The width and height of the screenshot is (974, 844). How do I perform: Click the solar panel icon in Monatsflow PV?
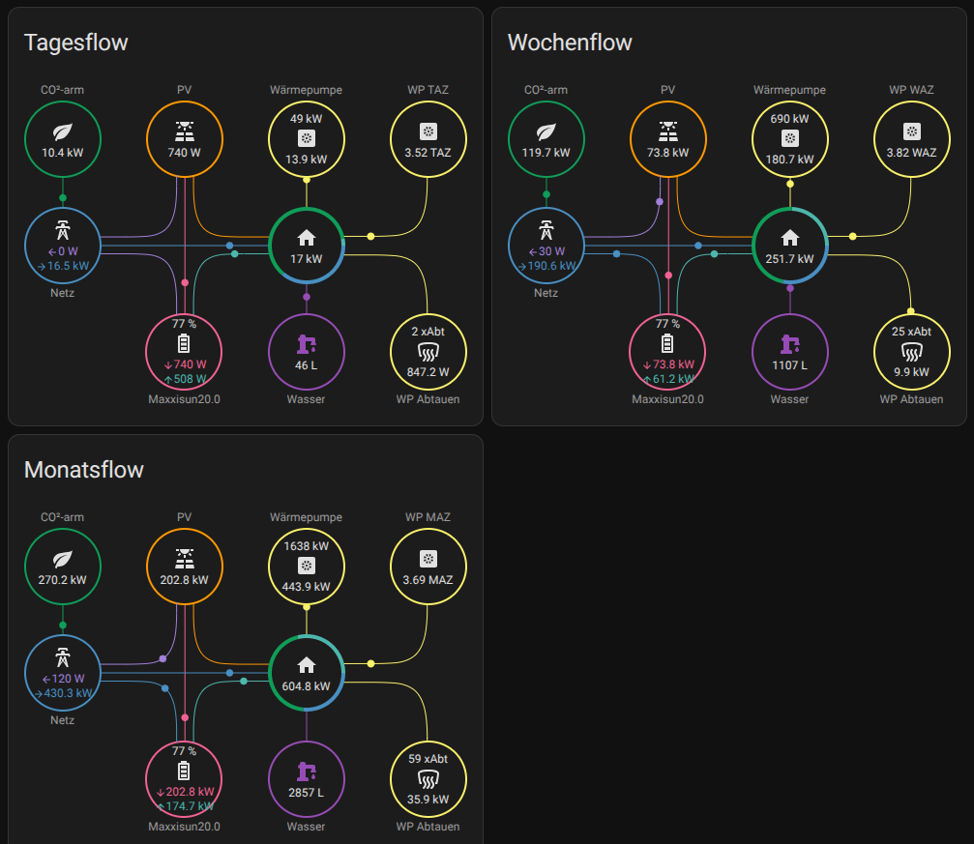pos(184,559)
